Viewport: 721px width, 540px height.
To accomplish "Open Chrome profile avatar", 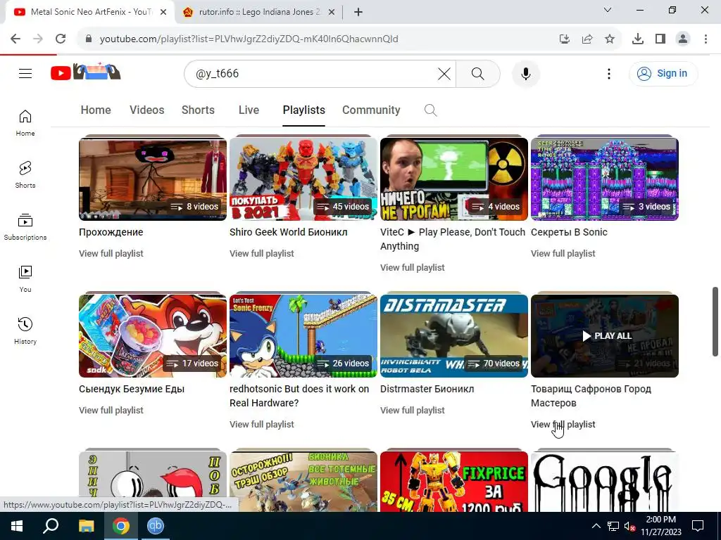I will point(683,39).
